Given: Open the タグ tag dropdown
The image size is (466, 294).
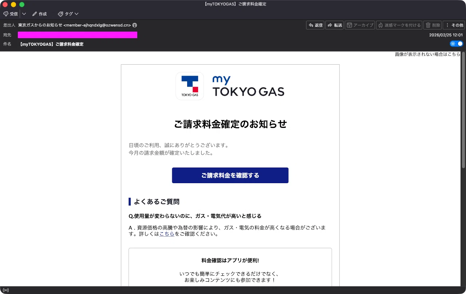Looking at the screenshot, I should [68, 14].
